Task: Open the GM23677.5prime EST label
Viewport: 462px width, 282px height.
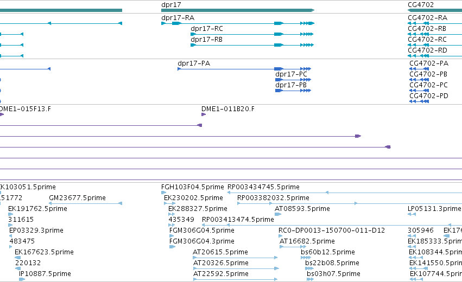Action: [x=77, y=198]
